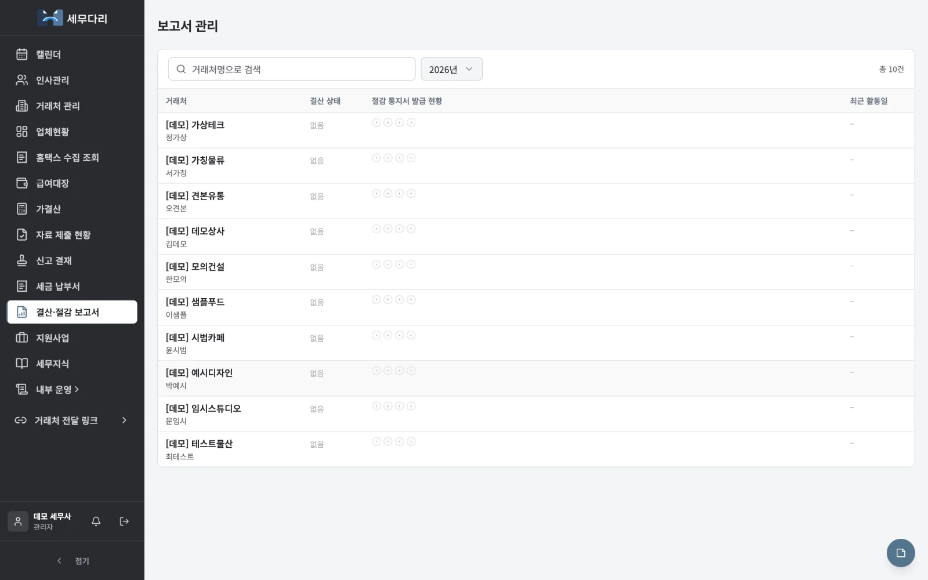Open the 업체현황 grid icon

tap(22, 132)
